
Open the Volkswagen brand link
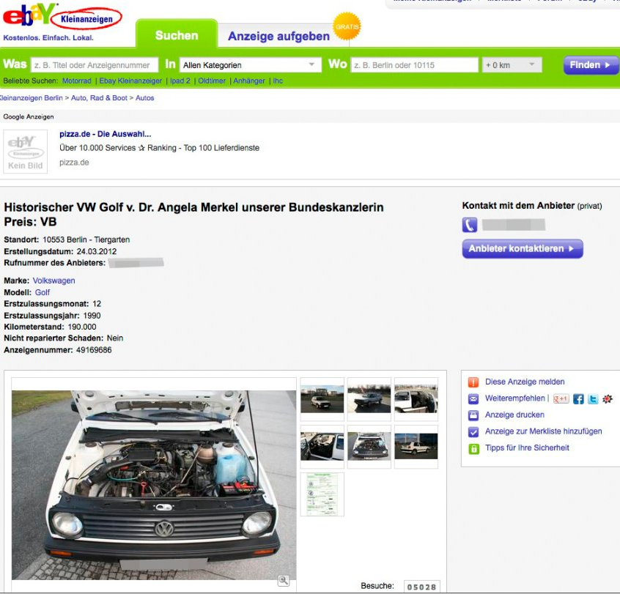(53, 281)
